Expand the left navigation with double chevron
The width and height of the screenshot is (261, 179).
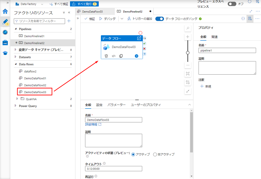[x=8, y=3]
